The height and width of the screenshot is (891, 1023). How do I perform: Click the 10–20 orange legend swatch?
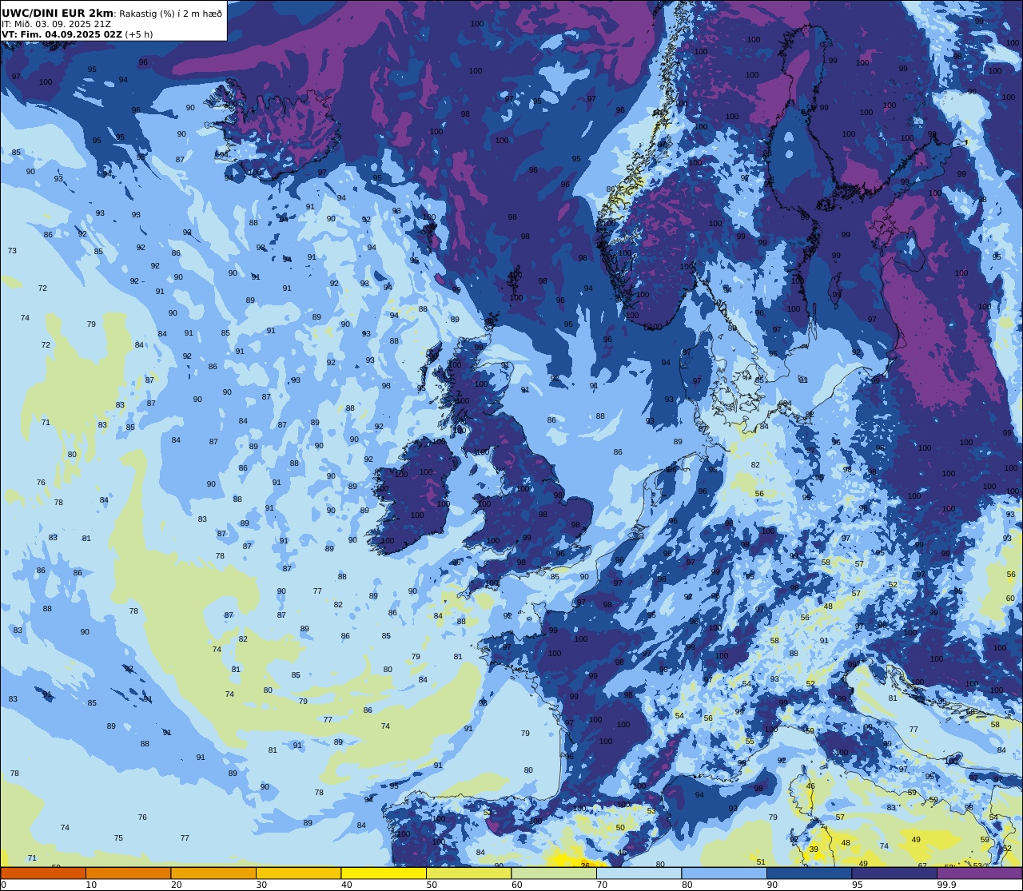128,873
